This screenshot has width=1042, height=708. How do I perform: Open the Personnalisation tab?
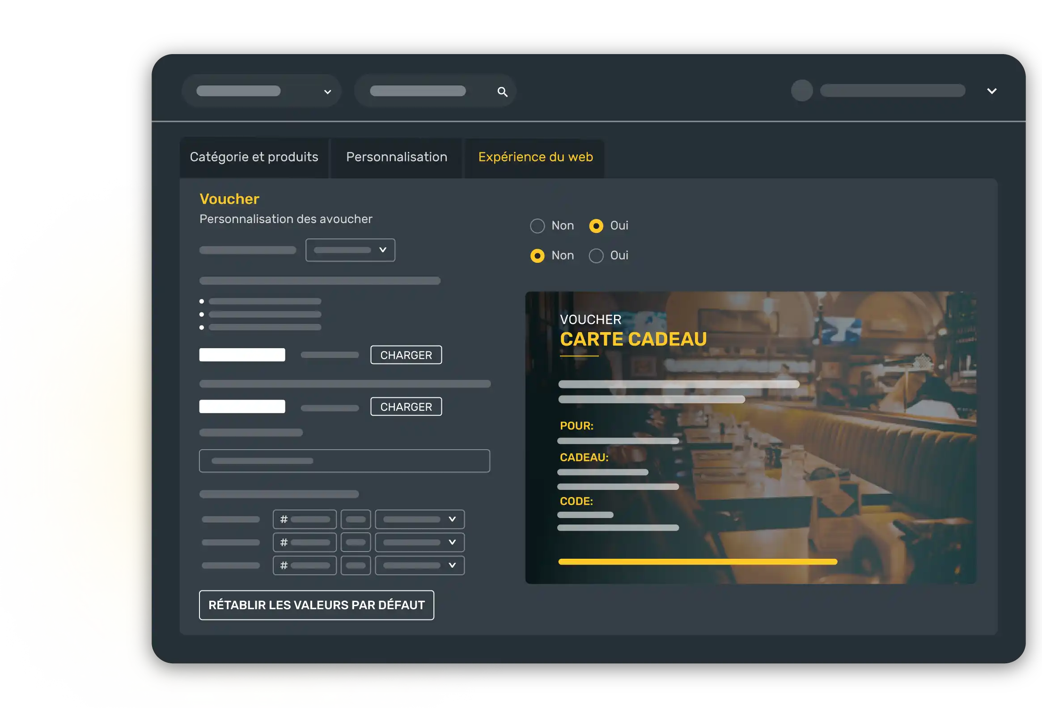pos(396,157)
